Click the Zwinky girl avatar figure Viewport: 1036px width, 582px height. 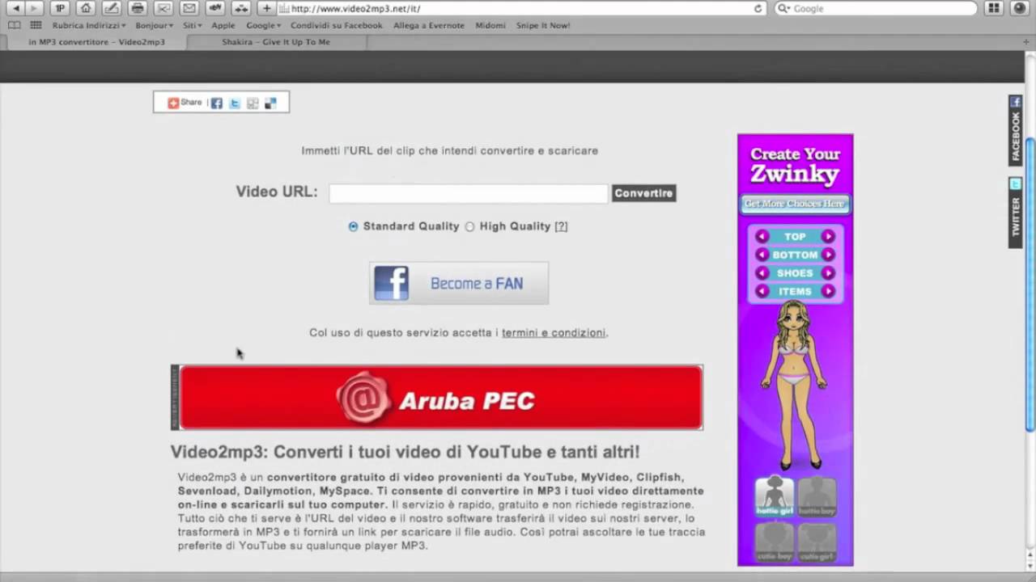click(795, 384)
